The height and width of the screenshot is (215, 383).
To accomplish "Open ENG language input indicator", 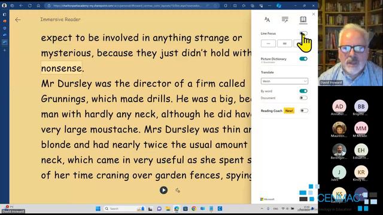I will (275, 208).
